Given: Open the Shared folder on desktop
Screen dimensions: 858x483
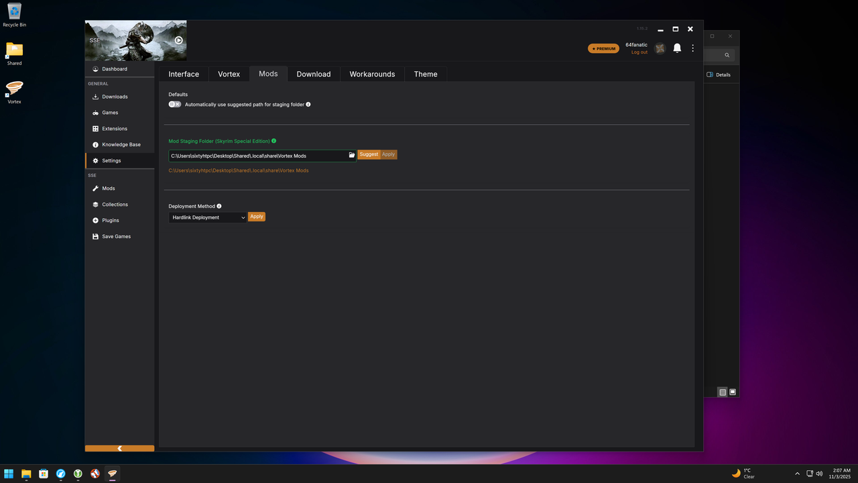Looking at the screenshot, I should [x=14, y=54].
